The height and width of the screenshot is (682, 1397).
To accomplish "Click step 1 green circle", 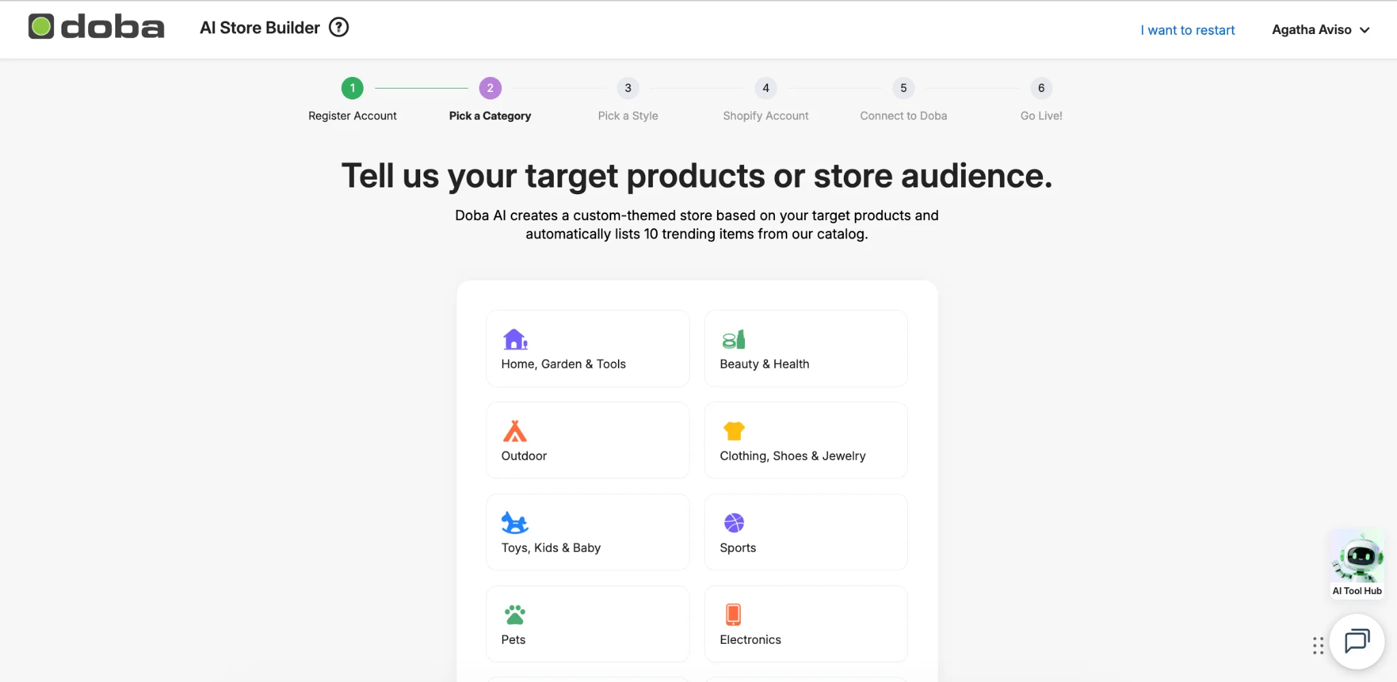I will point(353,88).
